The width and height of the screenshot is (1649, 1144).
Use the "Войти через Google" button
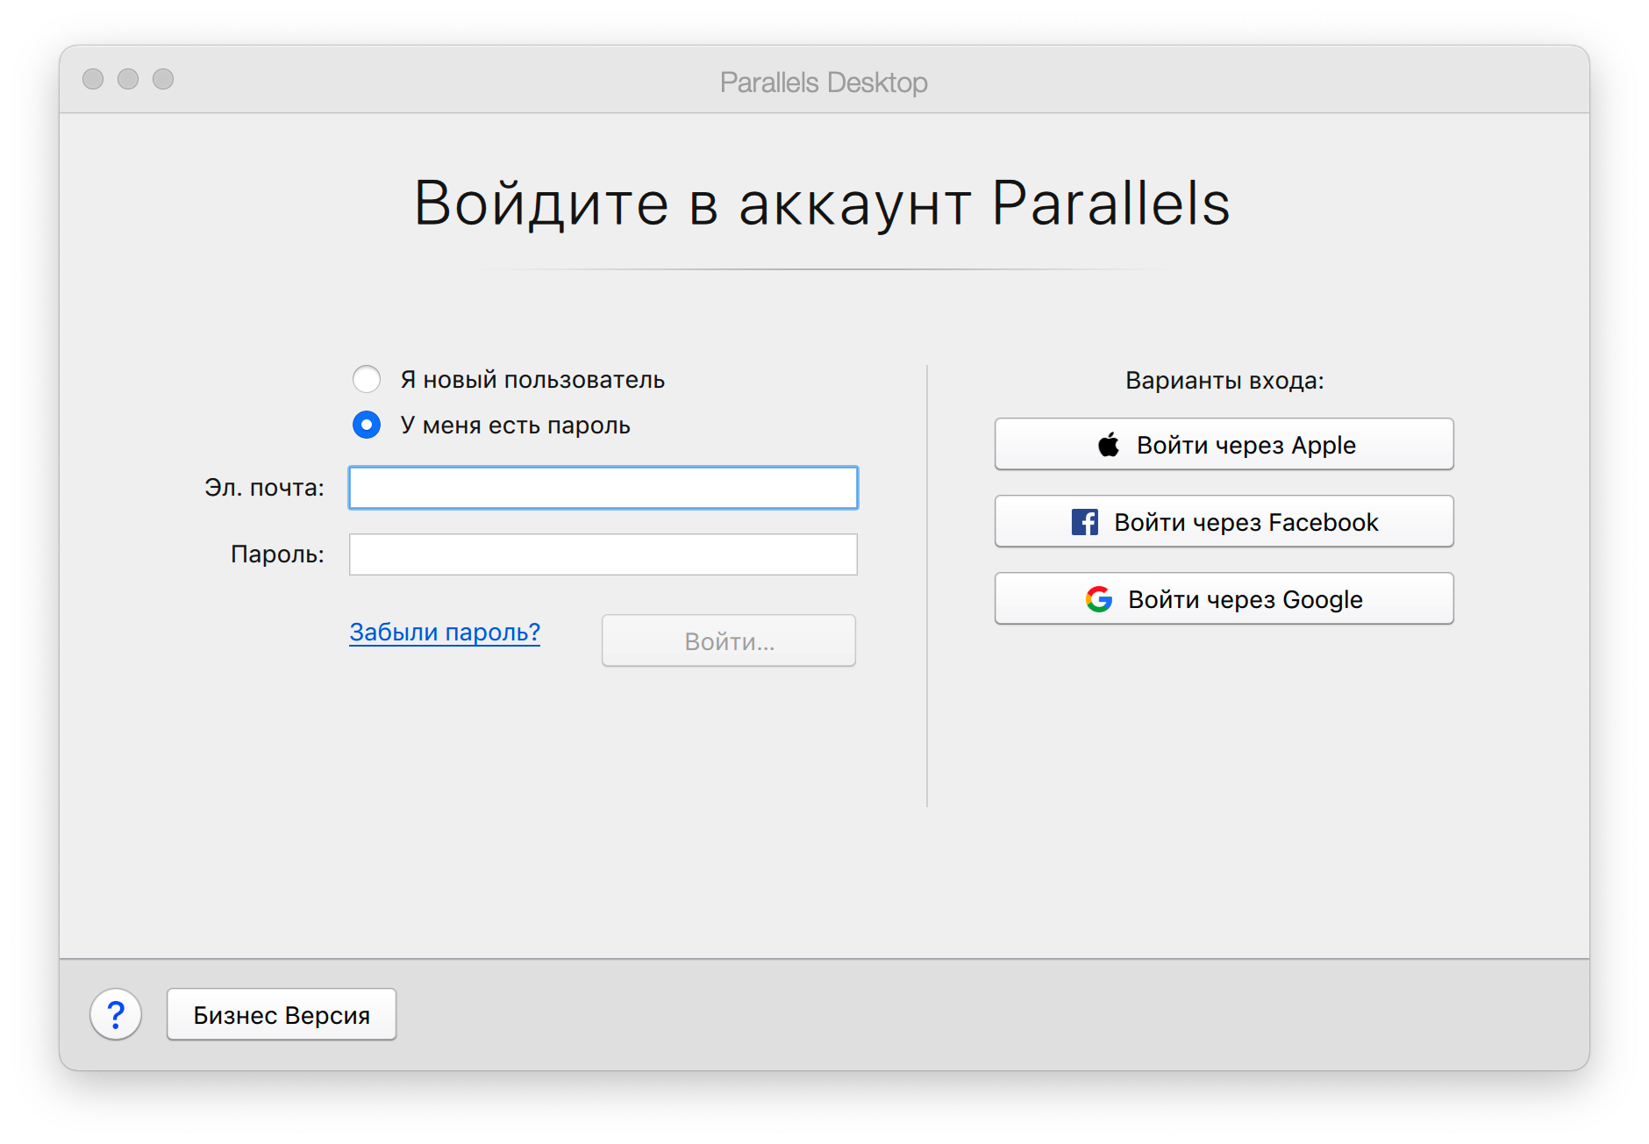[x=1224, y=599]
